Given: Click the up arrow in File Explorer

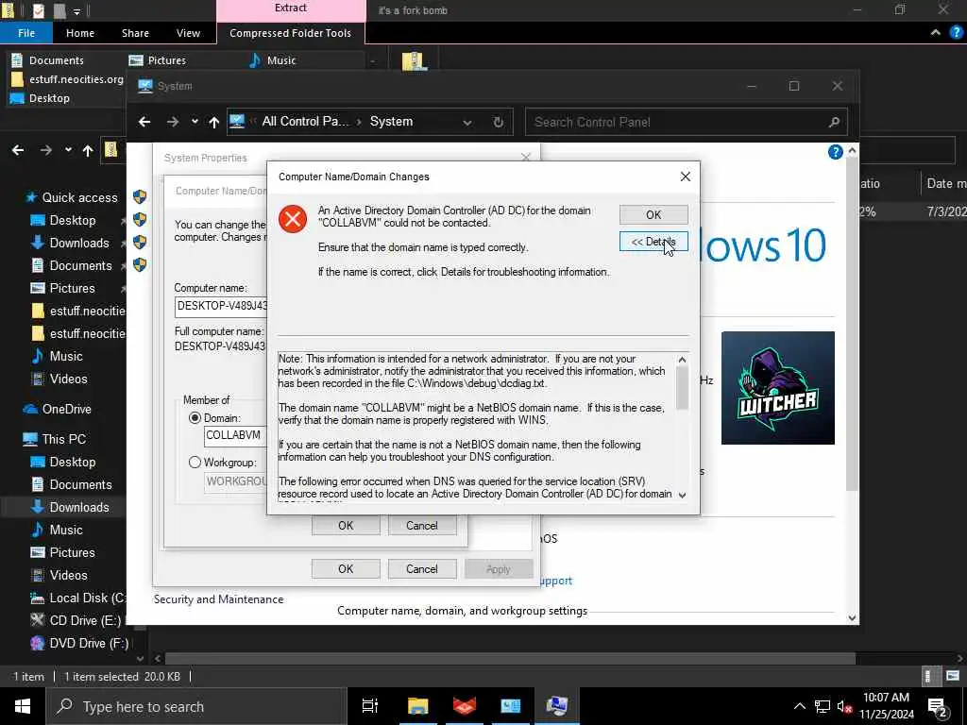Looking at the screenshot, I should click(x=88, y=150).
